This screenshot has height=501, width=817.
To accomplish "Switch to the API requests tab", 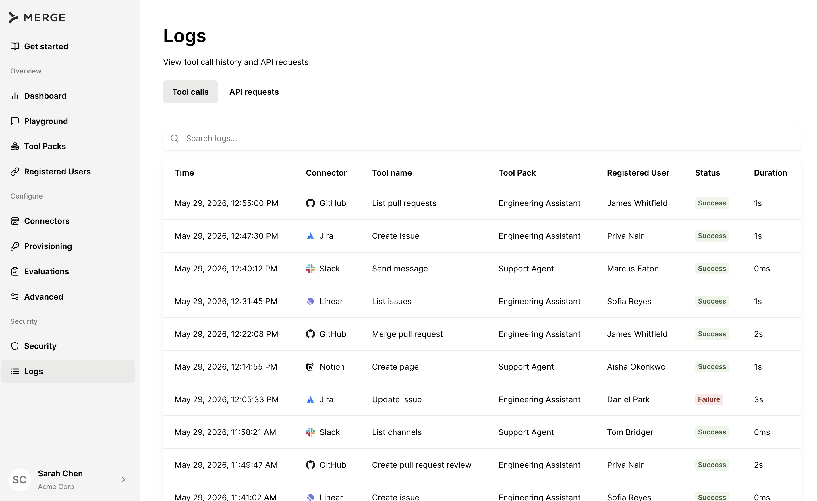I will click(254, 92).
